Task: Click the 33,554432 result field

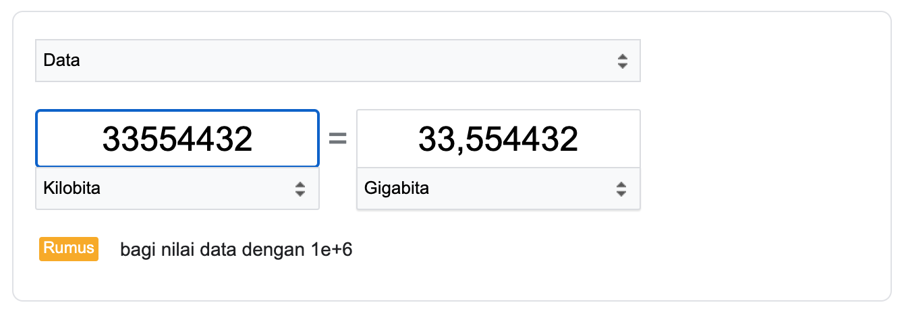Action: point(498,139)
